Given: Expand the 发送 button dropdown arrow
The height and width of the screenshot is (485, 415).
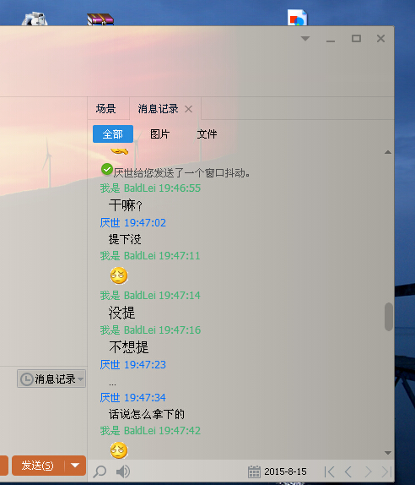Looking at the screenshot, I should (x=75, y=466).
